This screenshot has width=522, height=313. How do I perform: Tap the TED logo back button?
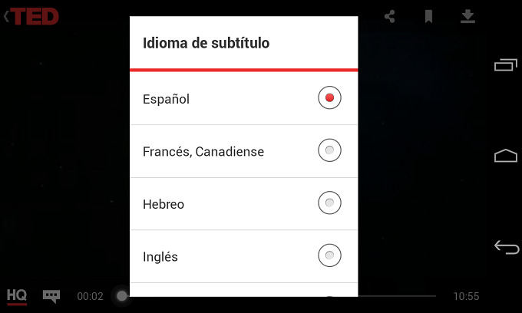pyautogui.click(x=32, y=16)
